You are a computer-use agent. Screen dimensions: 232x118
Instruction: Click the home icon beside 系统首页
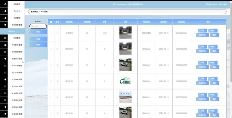5,4
